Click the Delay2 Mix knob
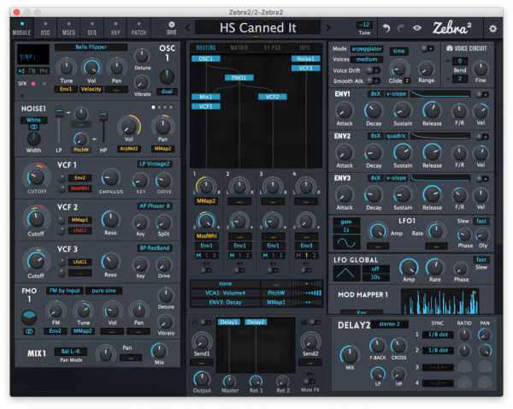Screen dimensions: 513x409 350,354
